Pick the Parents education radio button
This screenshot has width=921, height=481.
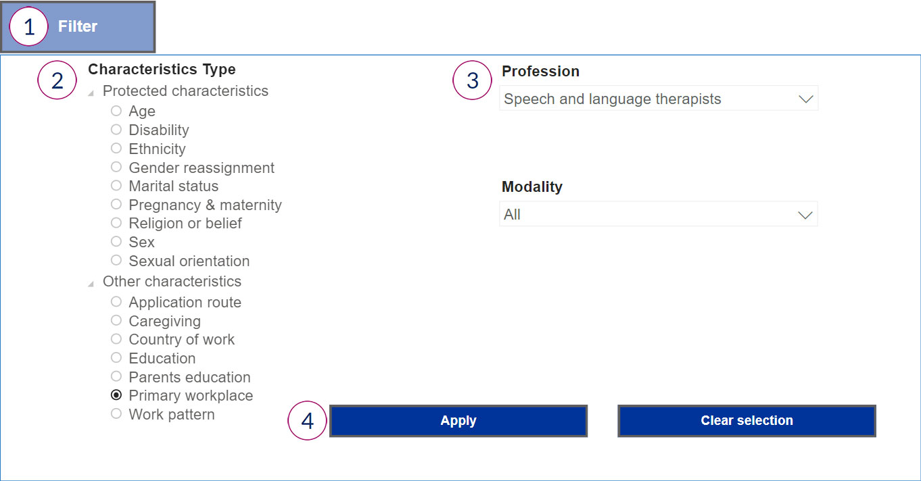coord(116,376)
